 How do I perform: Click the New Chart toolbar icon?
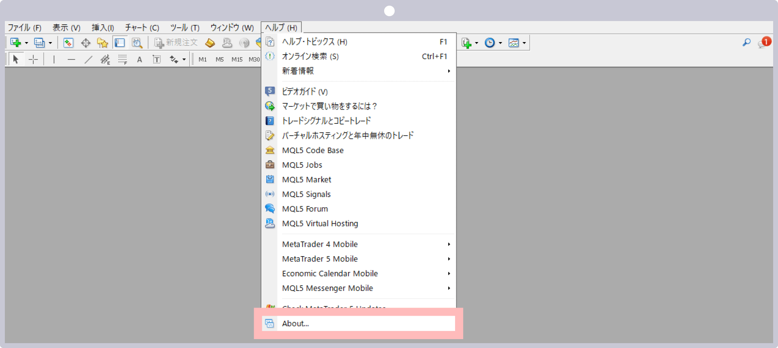15,42
